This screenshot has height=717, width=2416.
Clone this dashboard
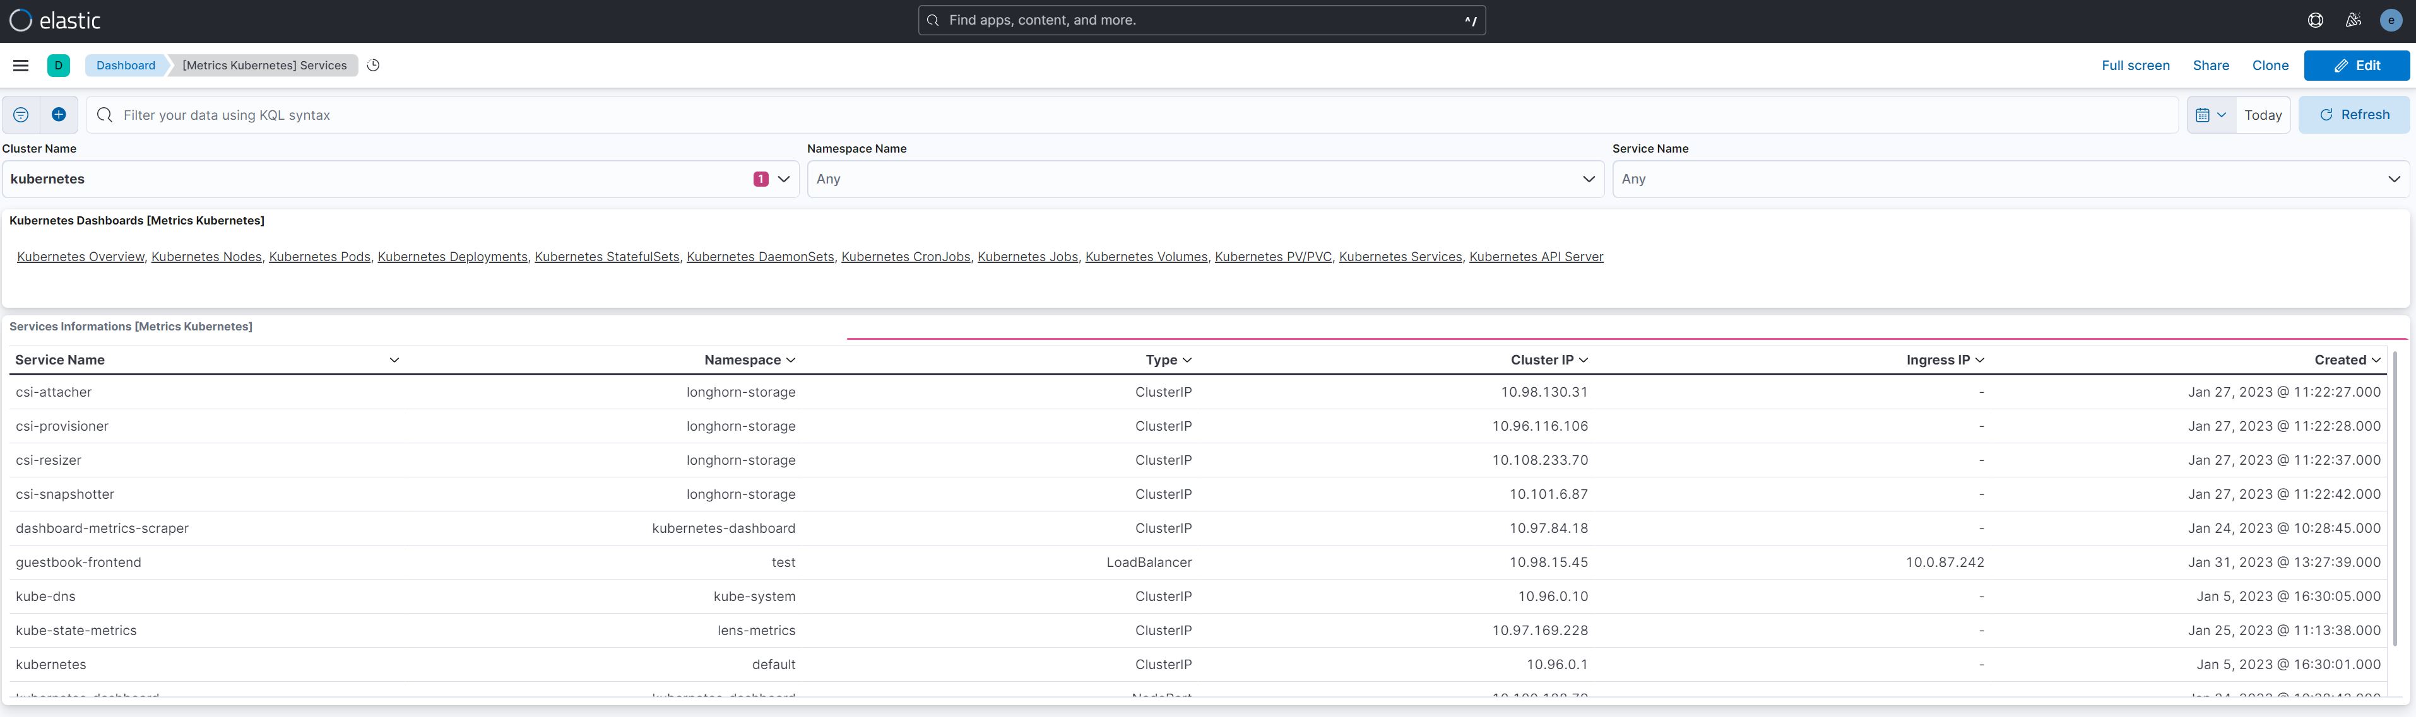click(2270, 66)
